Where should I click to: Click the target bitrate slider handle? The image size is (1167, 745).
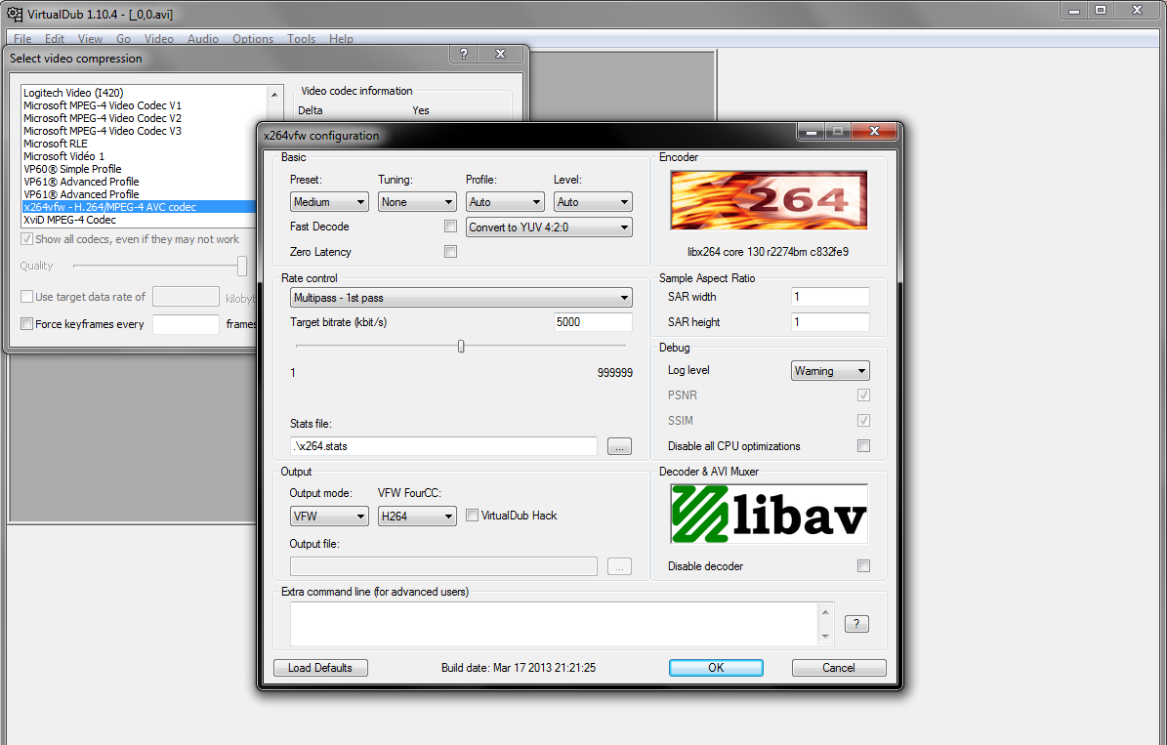click(x=462, y=346)
